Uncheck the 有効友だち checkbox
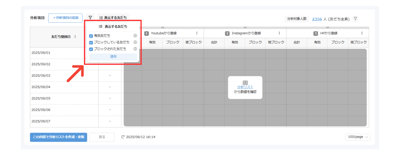Image resolution: width=400 pixels, height=155 pixels. click(91, 36)
